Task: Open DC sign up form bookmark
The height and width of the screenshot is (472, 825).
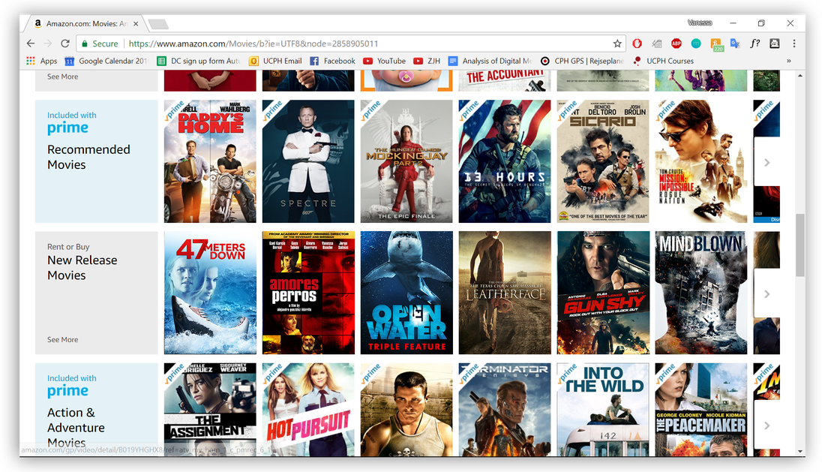Action: pos(198,61)
